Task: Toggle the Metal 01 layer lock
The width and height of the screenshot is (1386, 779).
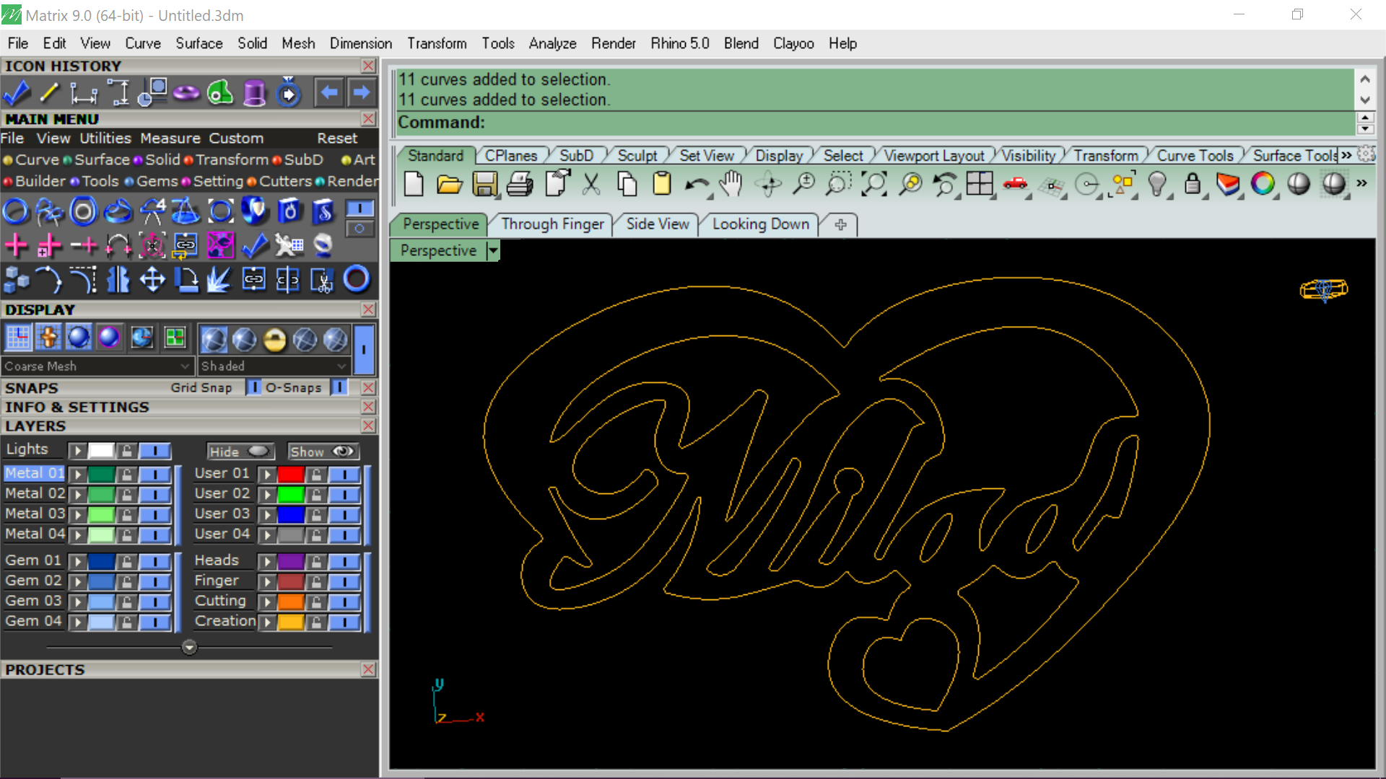Action: 127,475
